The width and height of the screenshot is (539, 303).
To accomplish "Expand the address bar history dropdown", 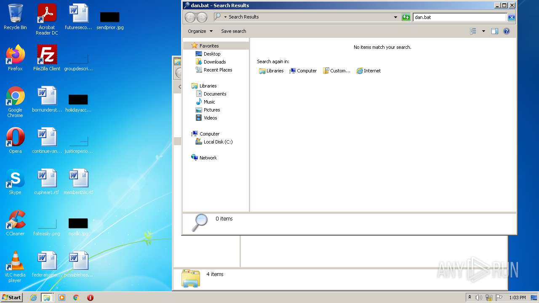I will [x=395, y=17].
